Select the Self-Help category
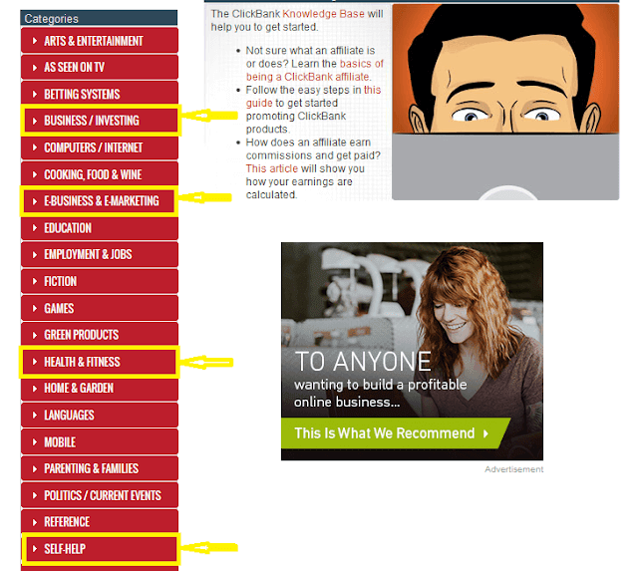This screenshot has height=571, width=638. (x=100, y=549)
